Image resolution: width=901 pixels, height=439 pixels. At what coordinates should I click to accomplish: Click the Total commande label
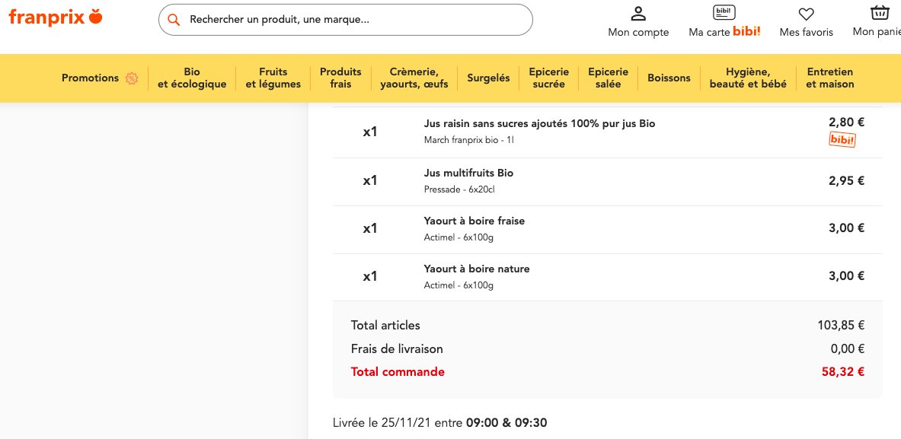(x=398, y=372)
